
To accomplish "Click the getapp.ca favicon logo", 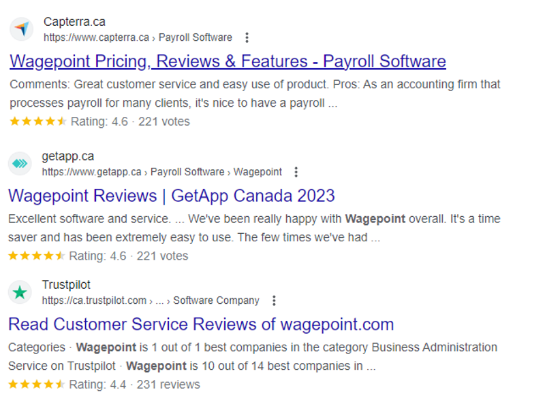I will coord(20,163).
